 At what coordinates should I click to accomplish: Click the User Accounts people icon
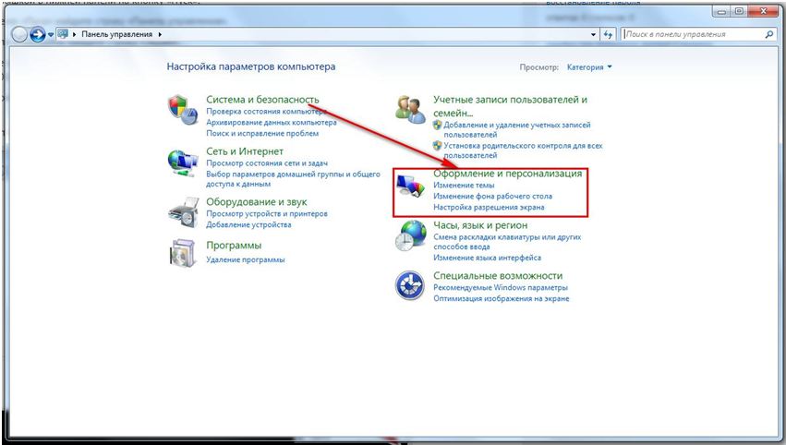point(409,109)
